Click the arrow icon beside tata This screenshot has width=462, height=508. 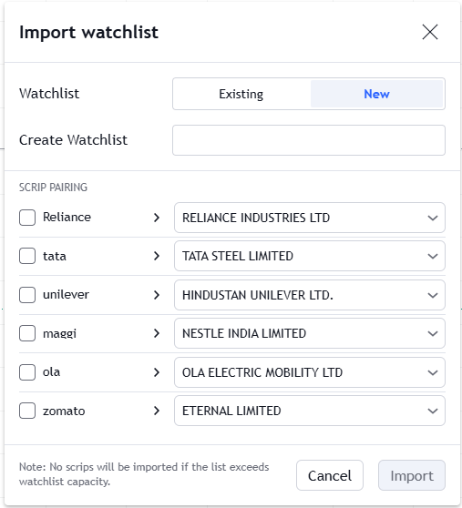click(x=157, y=256)
